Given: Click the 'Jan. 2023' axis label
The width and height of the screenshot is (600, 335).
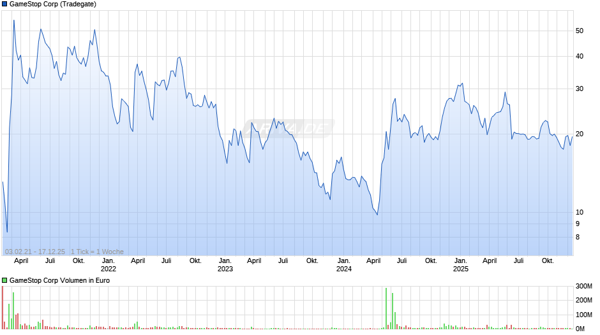Looking at the screenshot, I should (x=225, y=265).
